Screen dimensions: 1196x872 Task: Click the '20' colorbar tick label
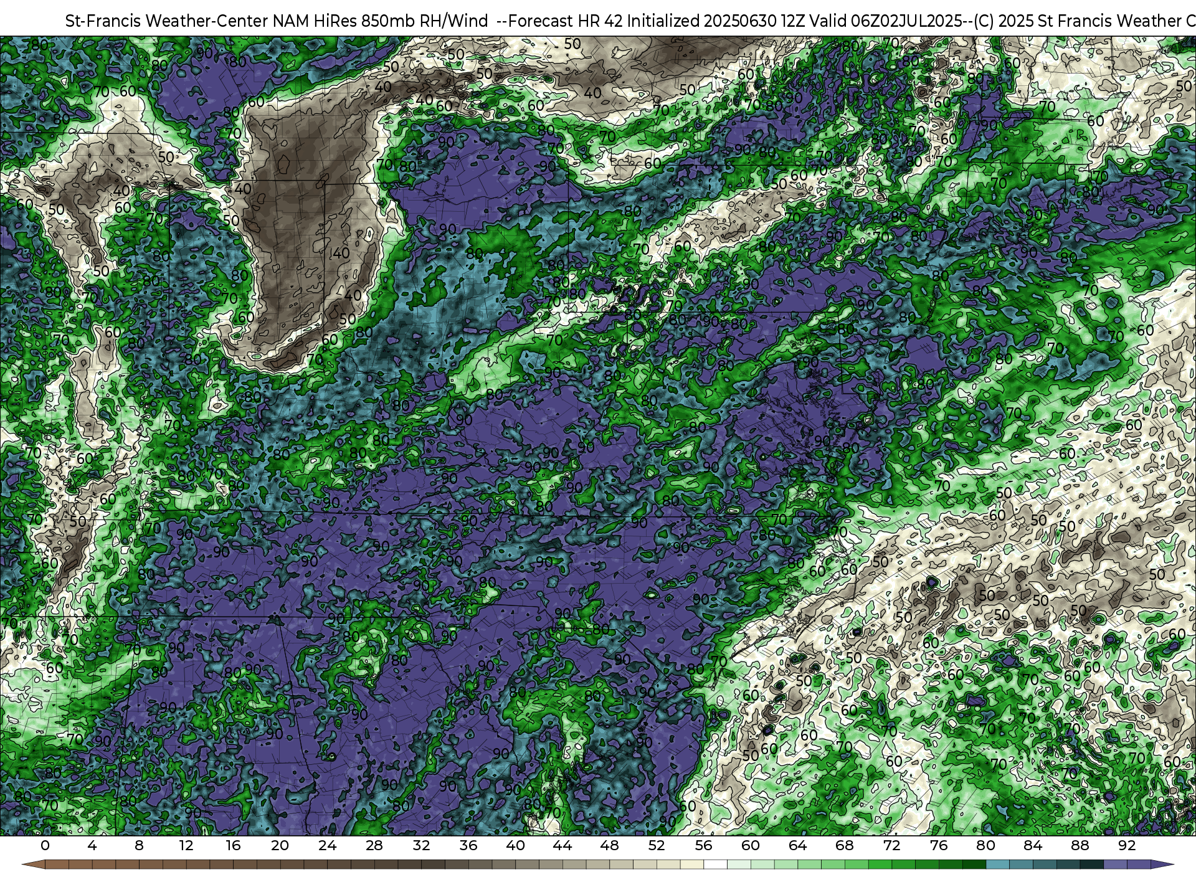click(x=280, y=845)
